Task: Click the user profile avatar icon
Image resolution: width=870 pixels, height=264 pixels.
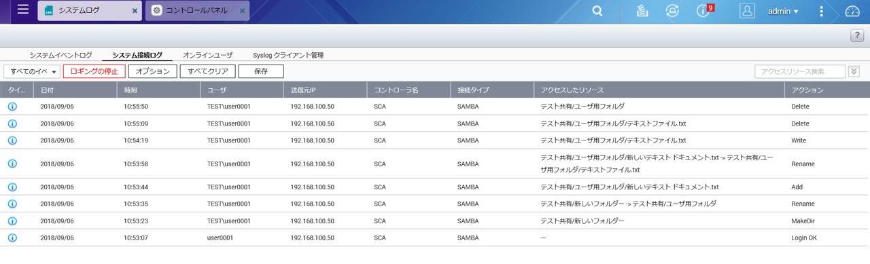Action: click(x=747, y=11)
